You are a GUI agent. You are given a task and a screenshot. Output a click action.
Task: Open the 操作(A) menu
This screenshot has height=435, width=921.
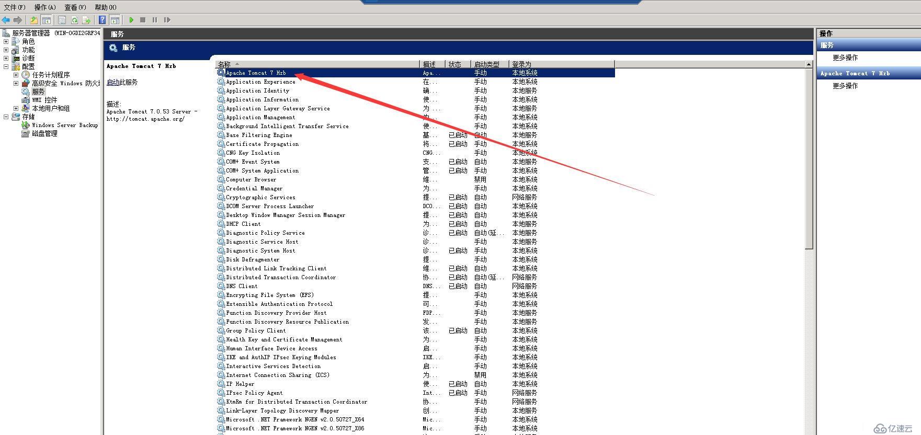(45, 7)
